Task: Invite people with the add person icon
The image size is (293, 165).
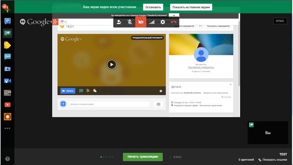Action: click(x=119, y=22)
